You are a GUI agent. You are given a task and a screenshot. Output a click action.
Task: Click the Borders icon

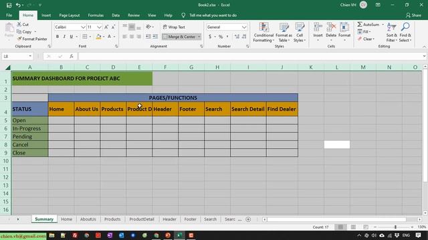[x=85, y=37]
